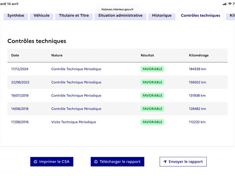Tap the cellular signal bars icon

pos(225,4)
